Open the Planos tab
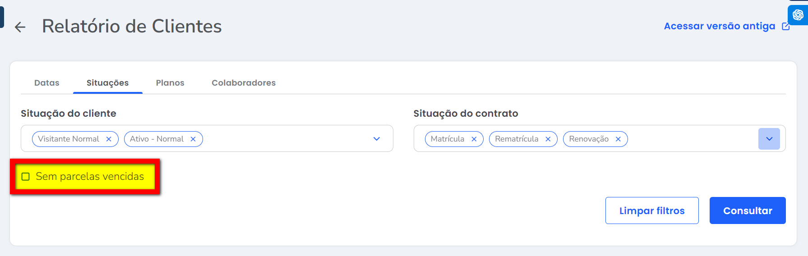This screenshot has width=808, height=256. point(170,83)
